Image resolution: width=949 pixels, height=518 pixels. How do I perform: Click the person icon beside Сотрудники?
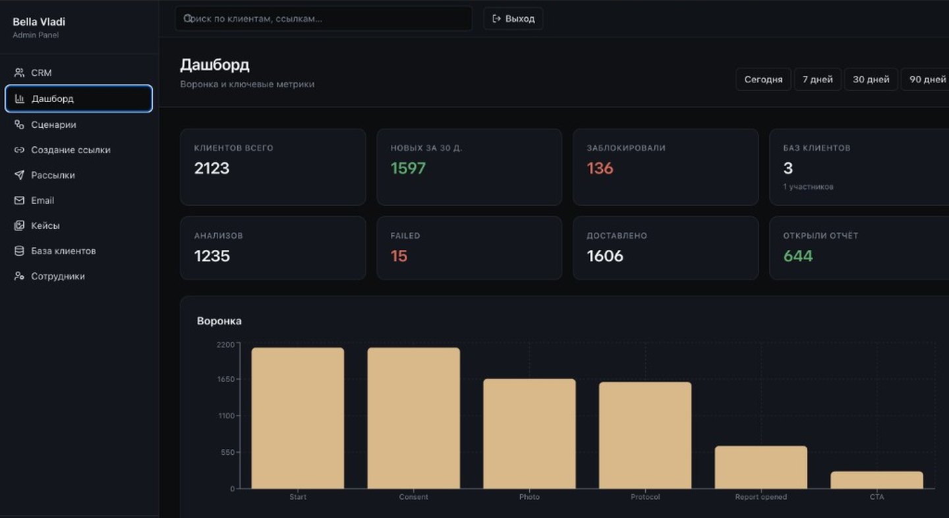point(19,276)
